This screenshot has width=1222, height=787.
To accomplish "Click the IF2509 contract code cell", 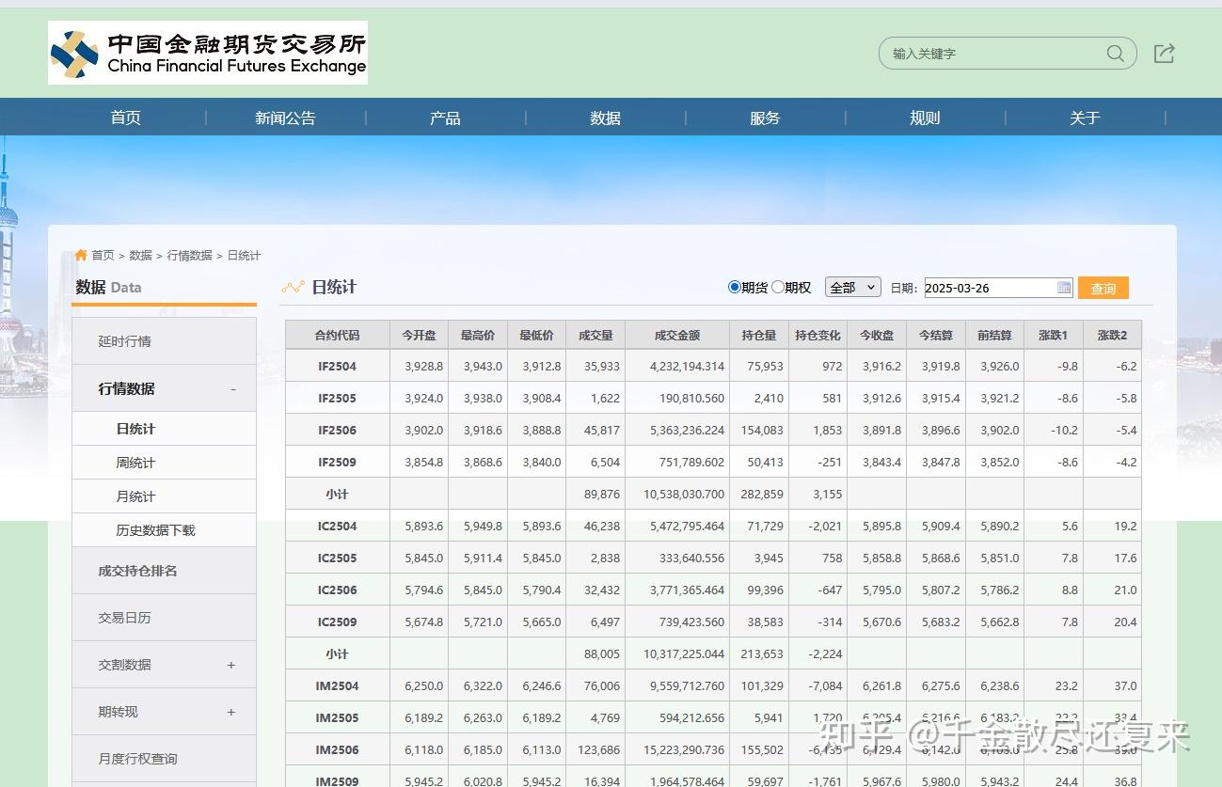I will [x=337, y=463].
